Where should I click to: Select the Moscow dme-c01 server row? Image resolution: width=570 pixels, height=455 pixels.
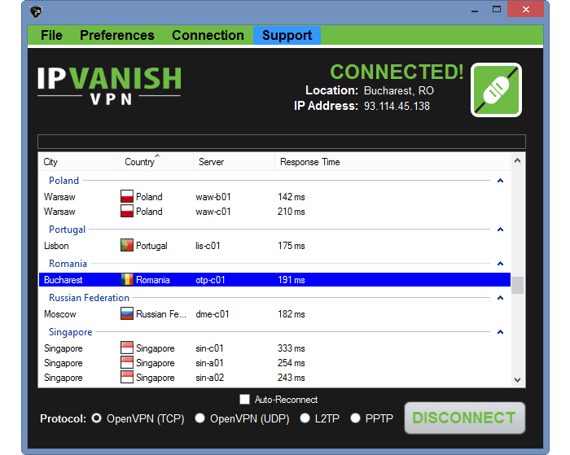tap(274, 313)
